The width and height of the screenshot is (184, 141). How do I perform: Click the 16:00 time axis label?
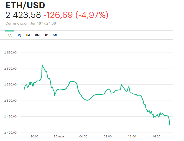click(156, 136)
